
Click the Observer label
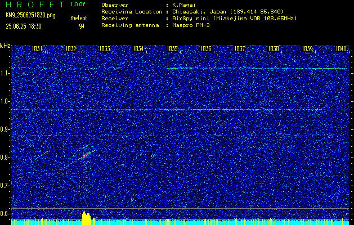point(115,5)
